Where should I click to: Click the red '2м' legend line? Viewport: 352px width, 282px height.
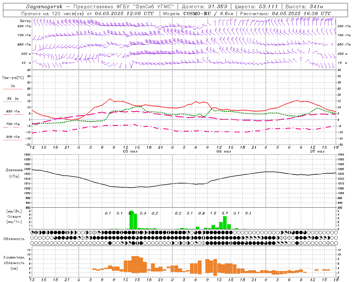click(13, 89)
